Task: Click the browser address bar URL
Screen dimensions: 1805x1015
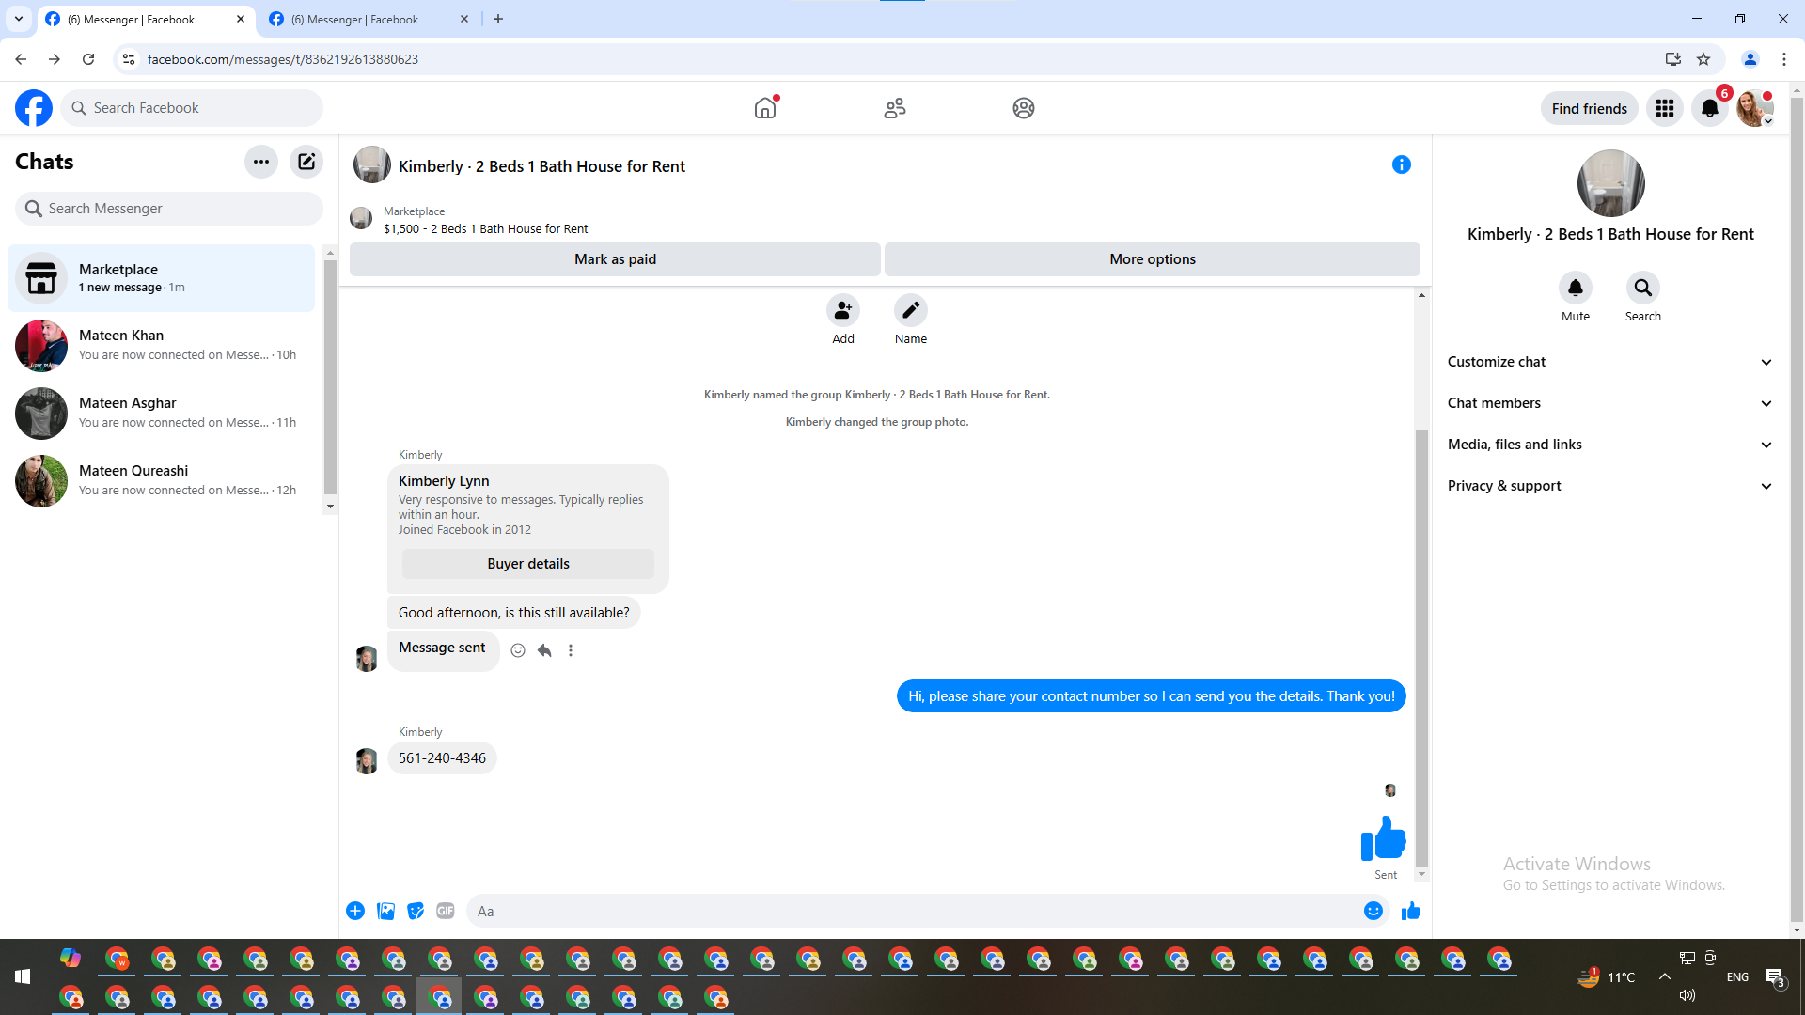Action: (x=283, y=59)
